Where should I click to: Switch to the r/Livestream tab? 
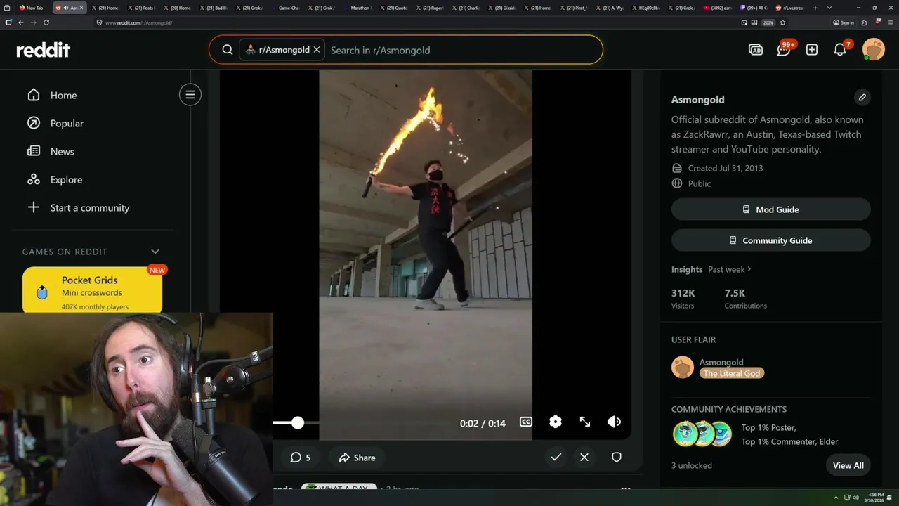tap(790, 8)
